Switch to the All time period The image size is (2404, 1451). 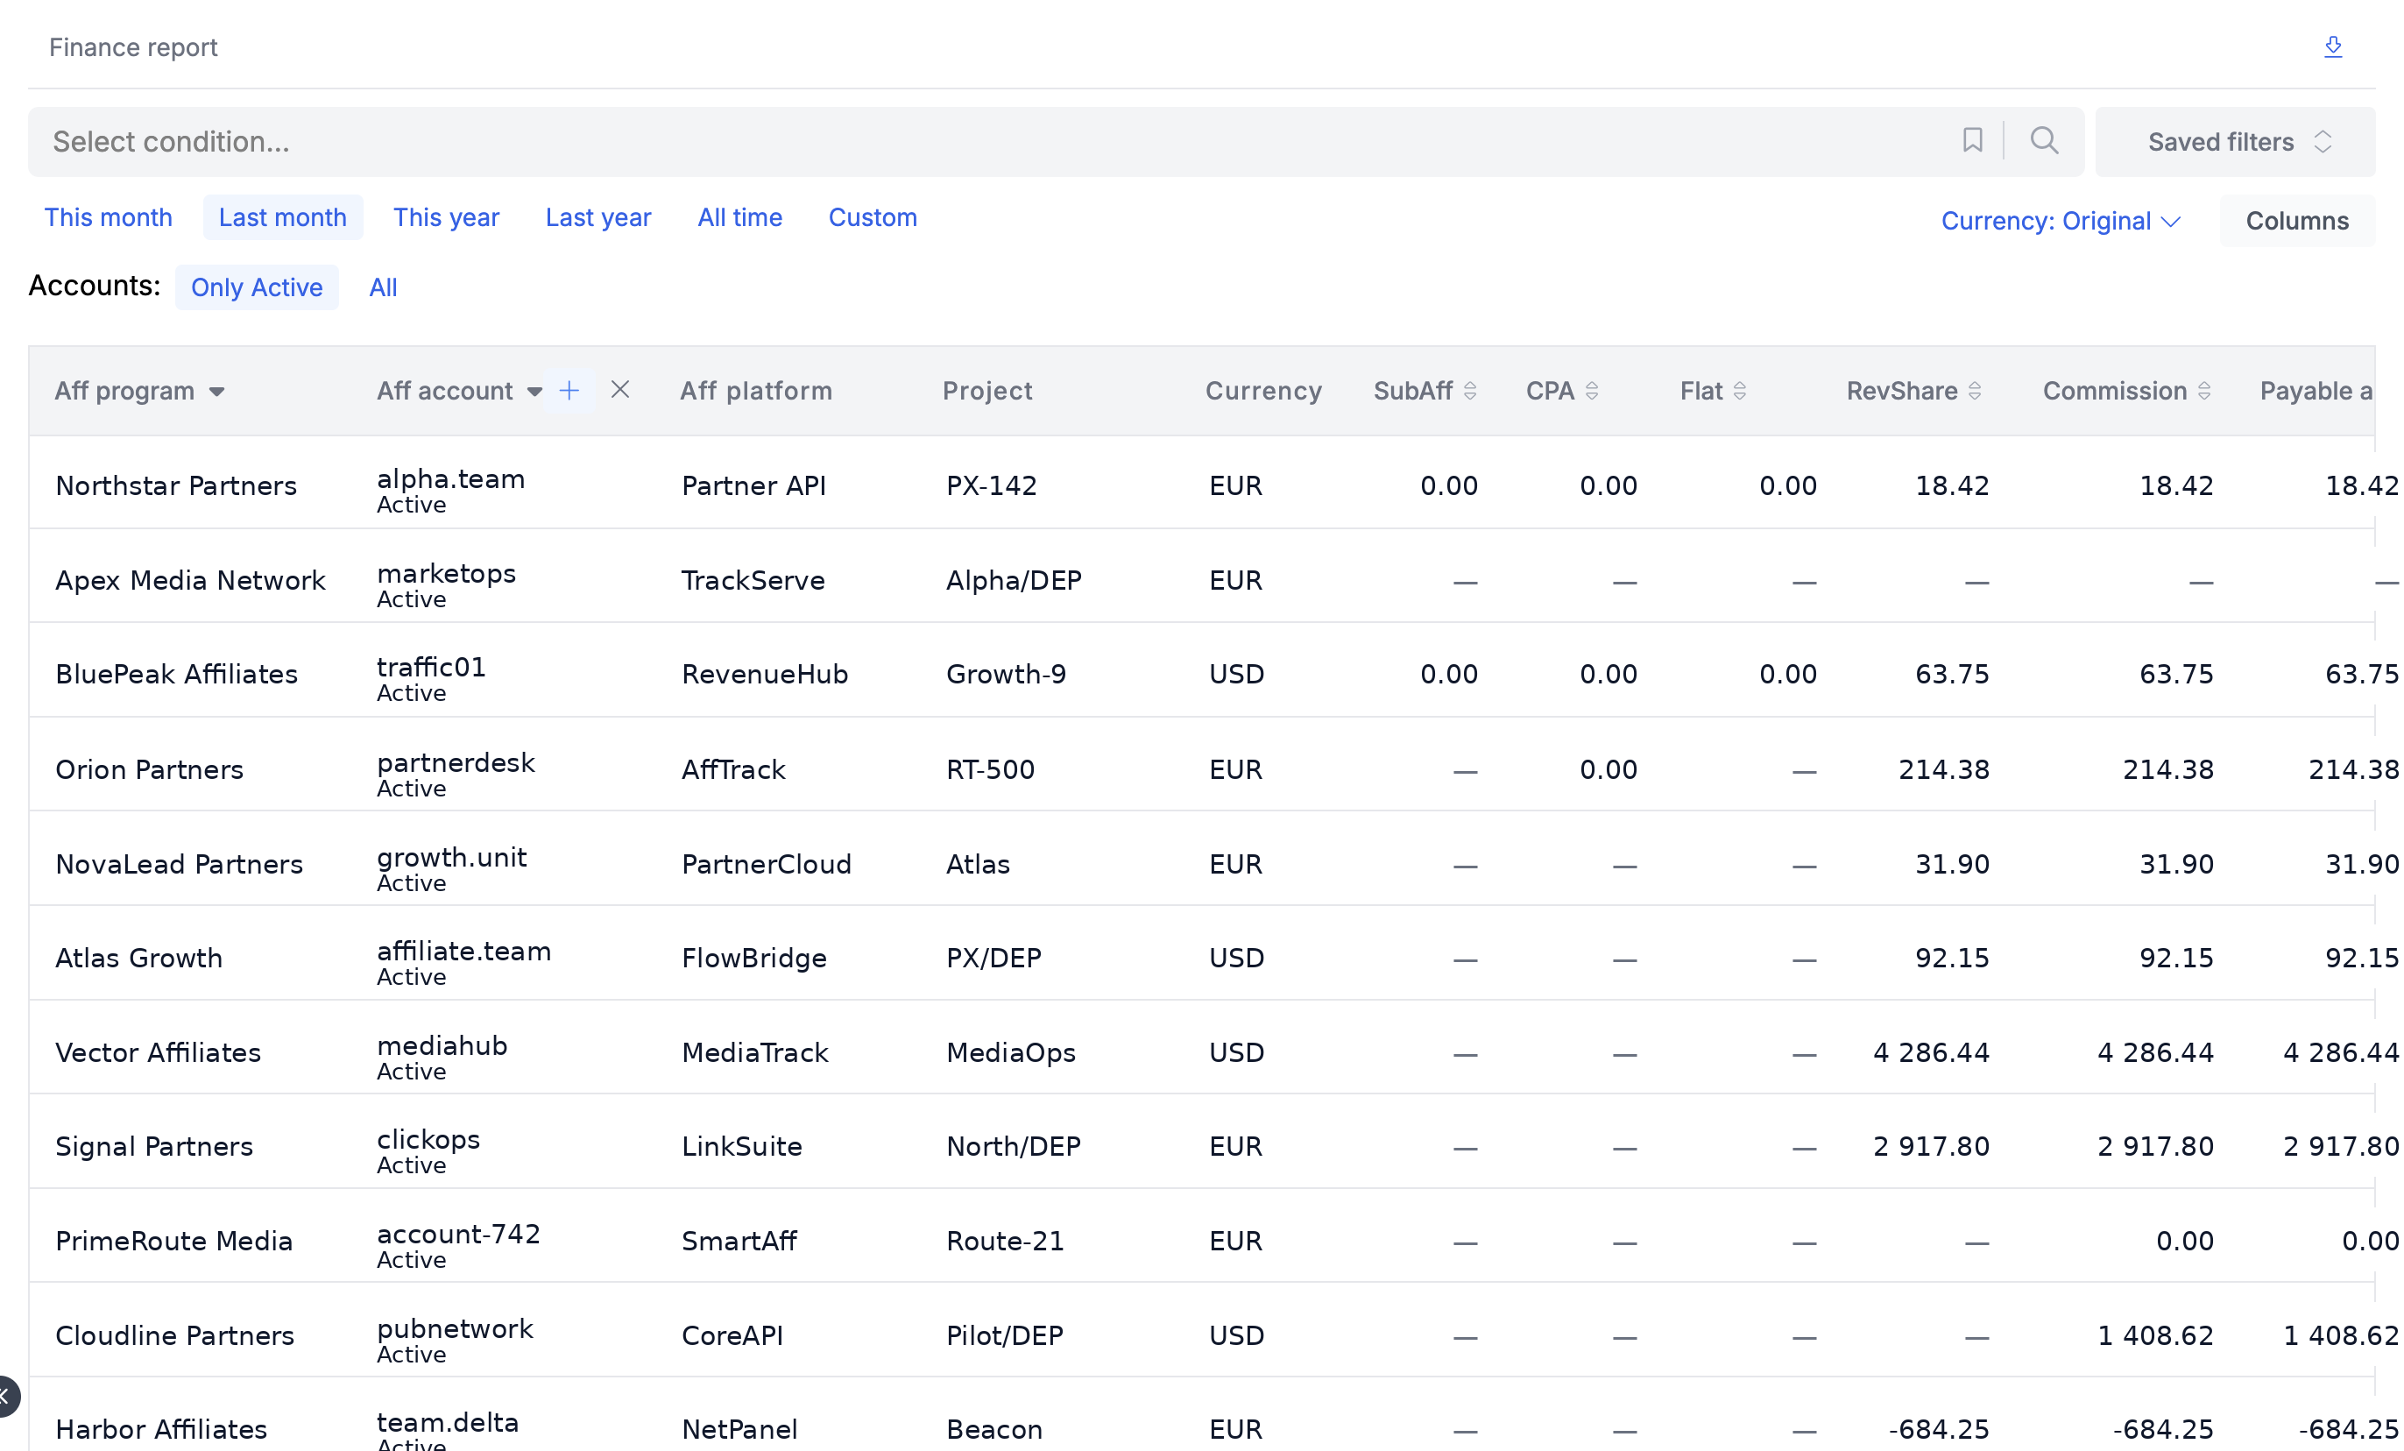coord(739,216)
